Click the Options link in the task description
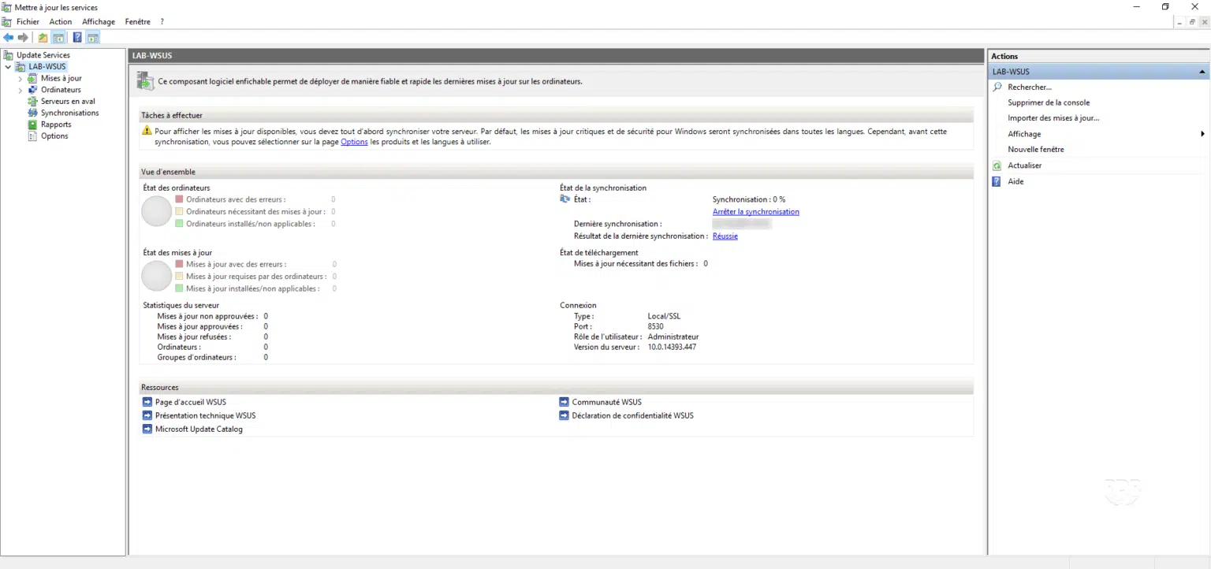 pos(354,142)
